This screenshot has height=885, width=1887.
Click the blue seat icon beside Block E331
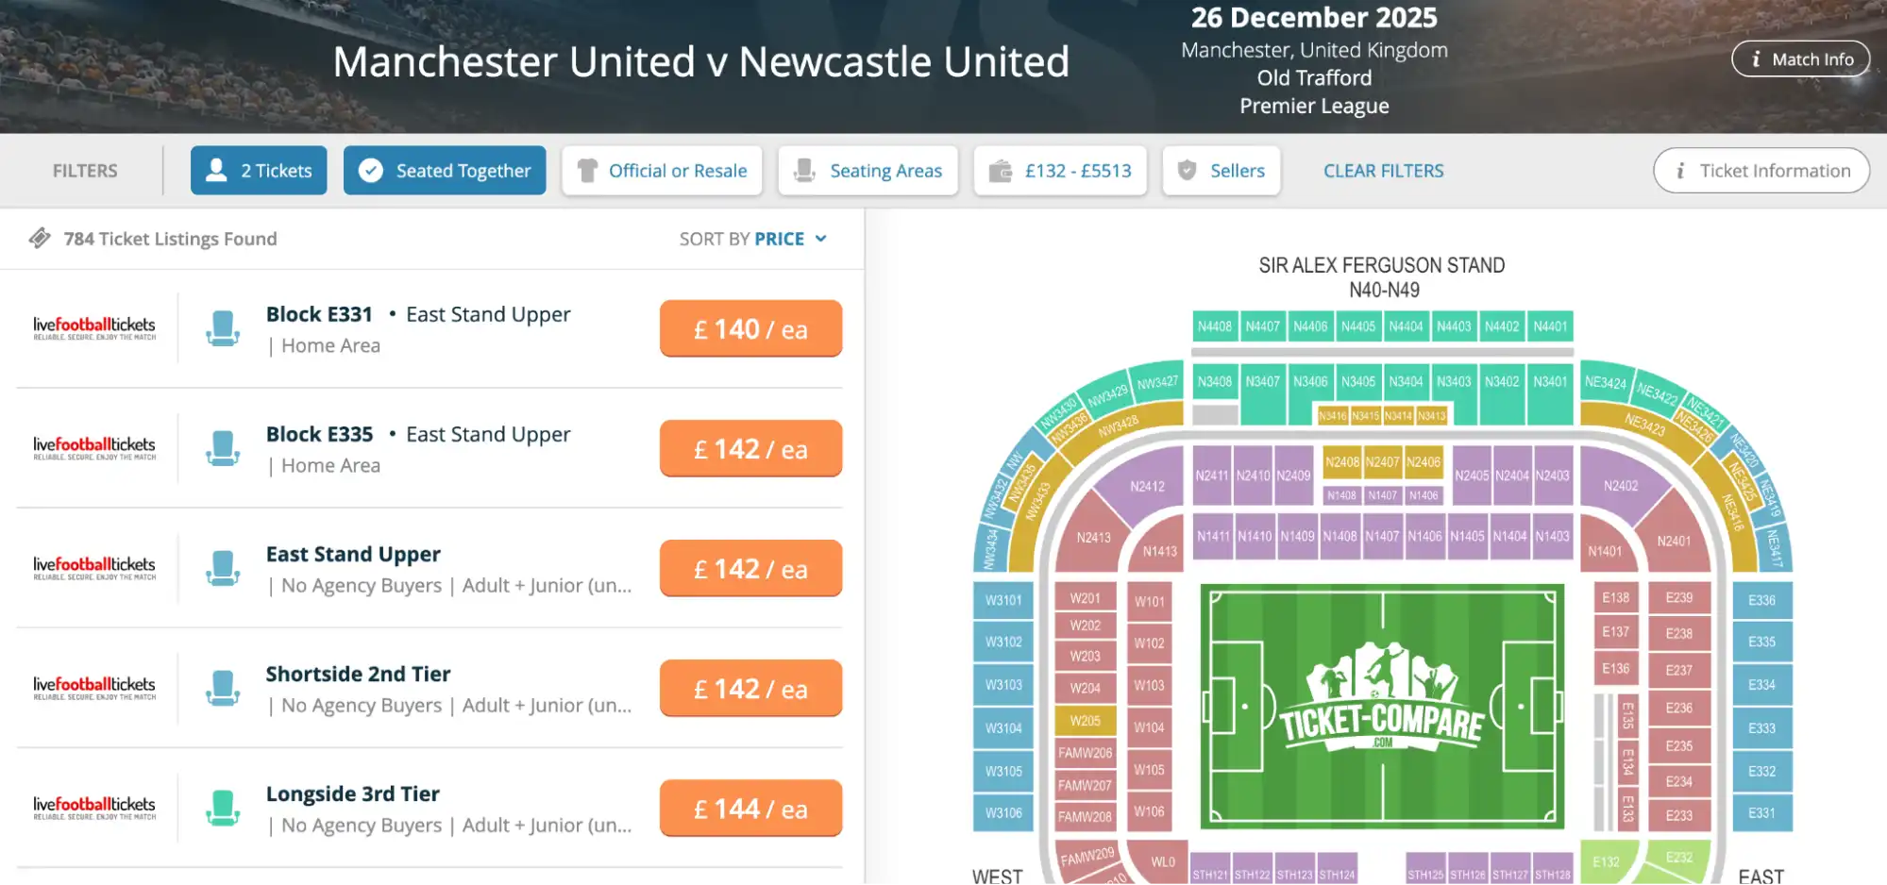223,328
